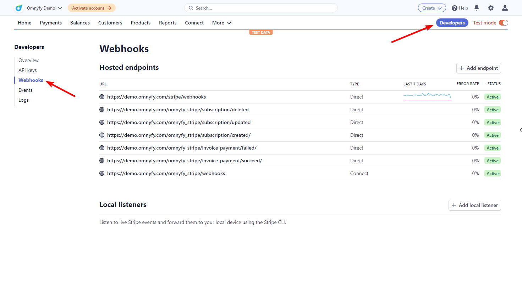The height and width of the screenshot is (292, 522).
Task: Click the Connect type cell
Action: click(359, 173)
